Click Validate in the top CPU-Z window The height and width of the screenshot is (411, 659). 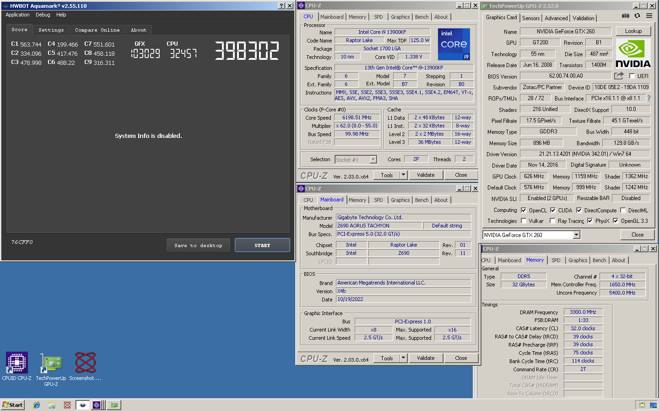(x=426, y=175)
